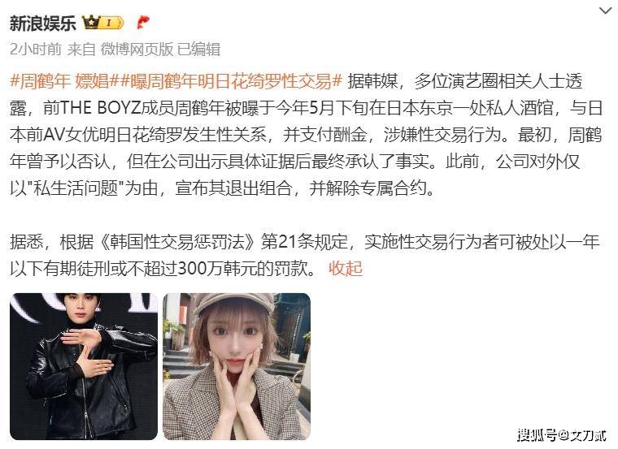View edit history via 已编辑
Screen dimensions: 618x449
(x=198, y=50)
